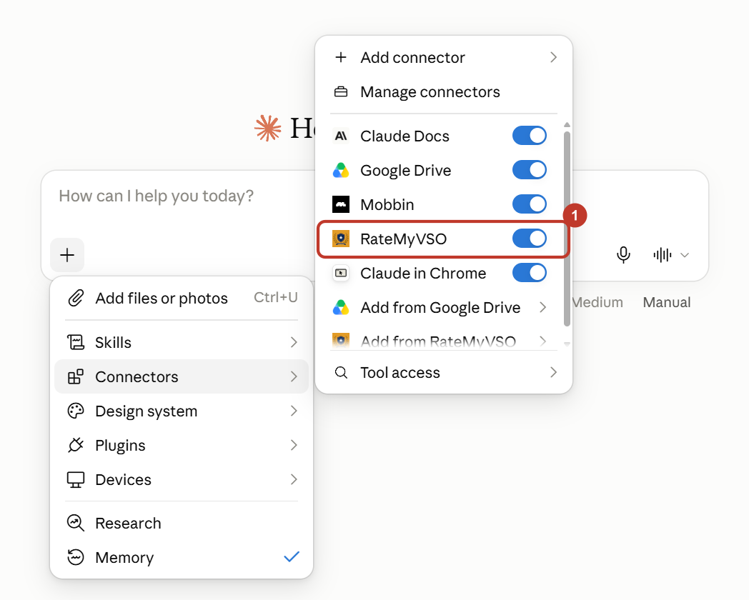The width and height of the screenshot is (749, 600).
Task: Click the RateMyVSO badge icon
Action: (x=341, y=239)
